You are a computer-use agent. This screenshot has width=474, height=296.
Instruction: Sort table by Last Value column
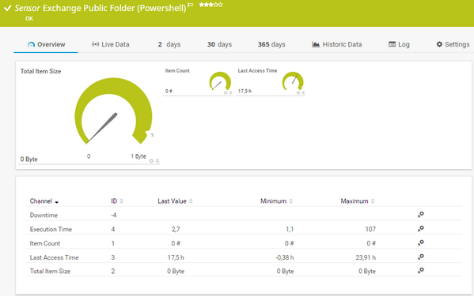click(175, 201)
